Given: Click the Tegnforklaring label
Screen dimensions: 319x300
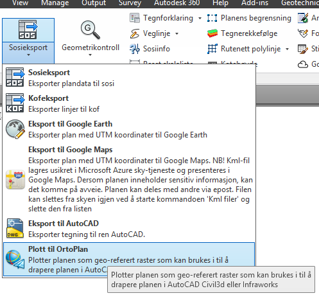Looking at the screenshot, I should pos(168,18).
